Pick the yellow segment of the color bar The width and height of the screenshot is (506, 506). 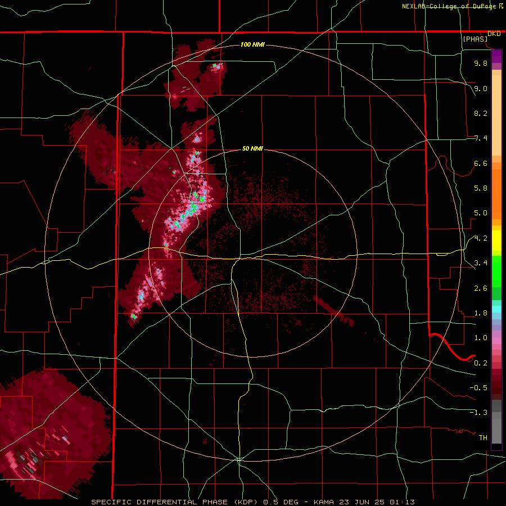[x=496, y=241]
